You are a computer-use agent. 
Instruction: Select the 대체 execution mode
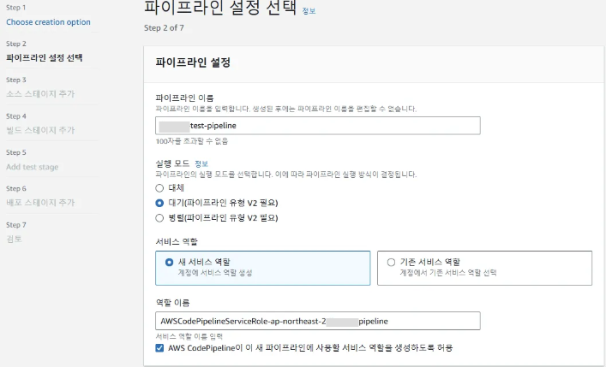tap(159, 187)
